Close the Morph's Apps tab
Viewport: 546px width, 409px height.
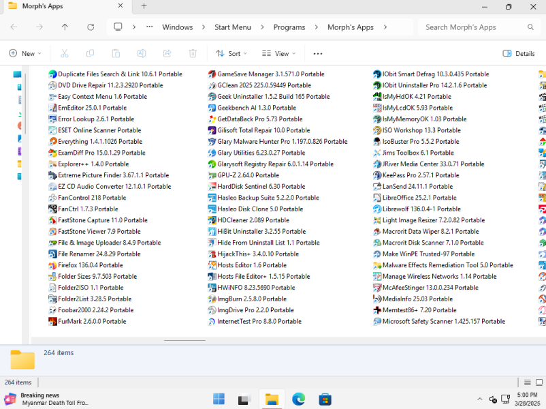(x=120, y=6)
